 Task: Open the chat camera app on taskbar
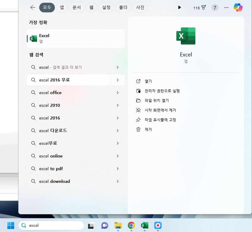click(105, 225)
